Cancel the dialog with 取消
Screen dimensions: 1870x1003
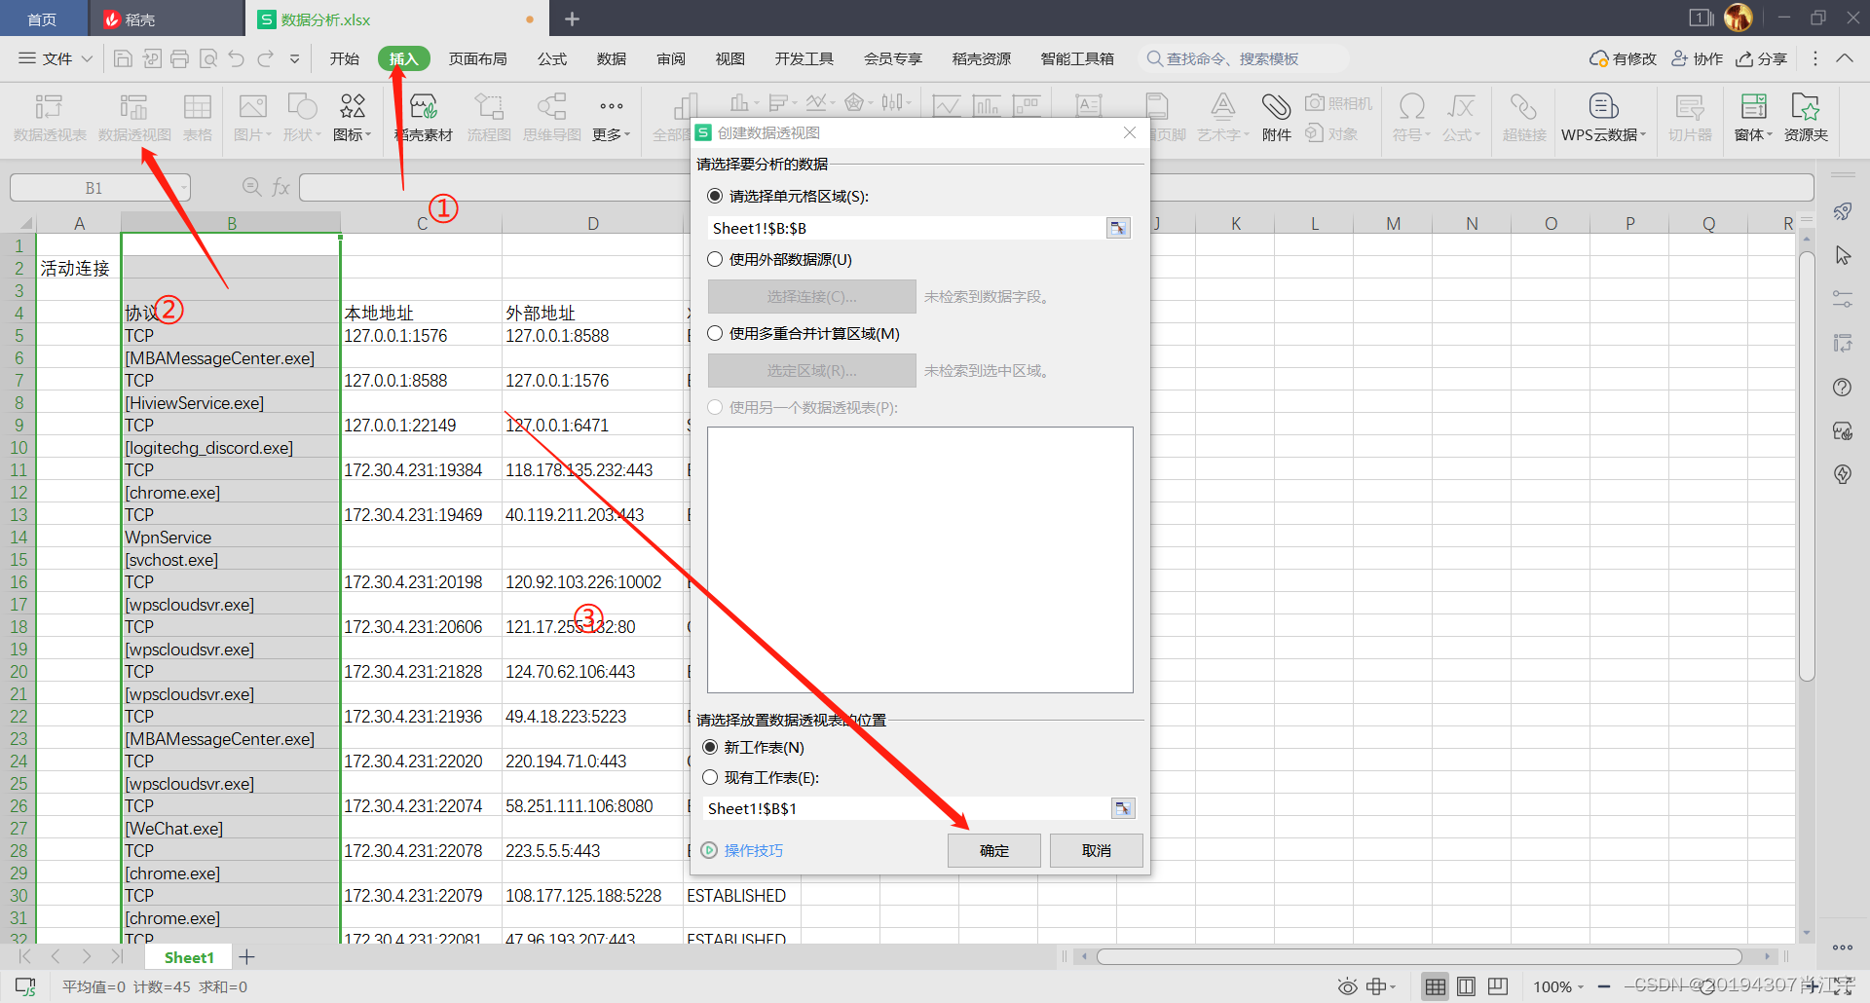[x=1096, y=850]
